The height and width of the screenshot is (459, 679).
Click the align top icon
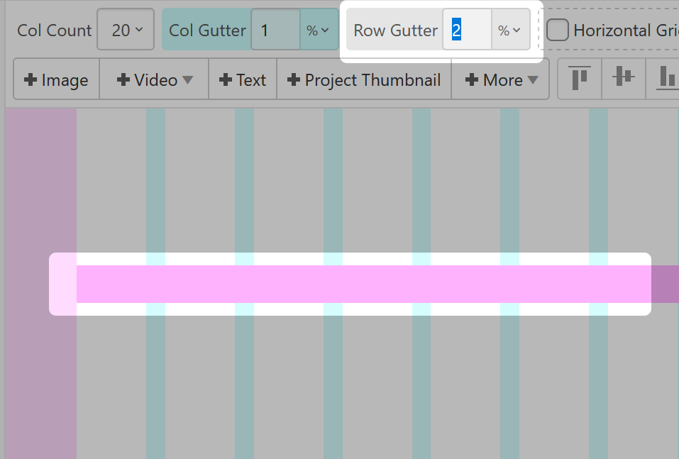(580, 79)
